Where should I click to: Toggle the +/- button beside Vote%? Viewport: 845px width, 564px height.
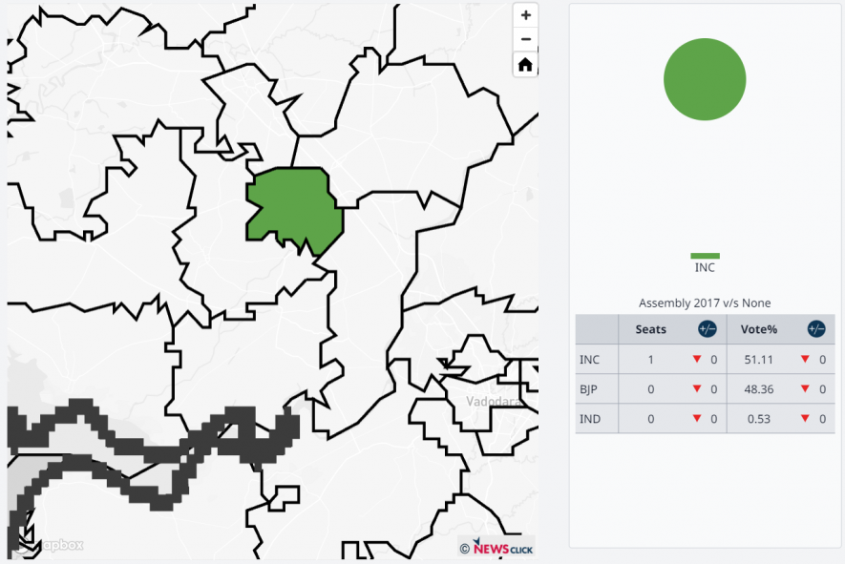[x=816, y=329]
